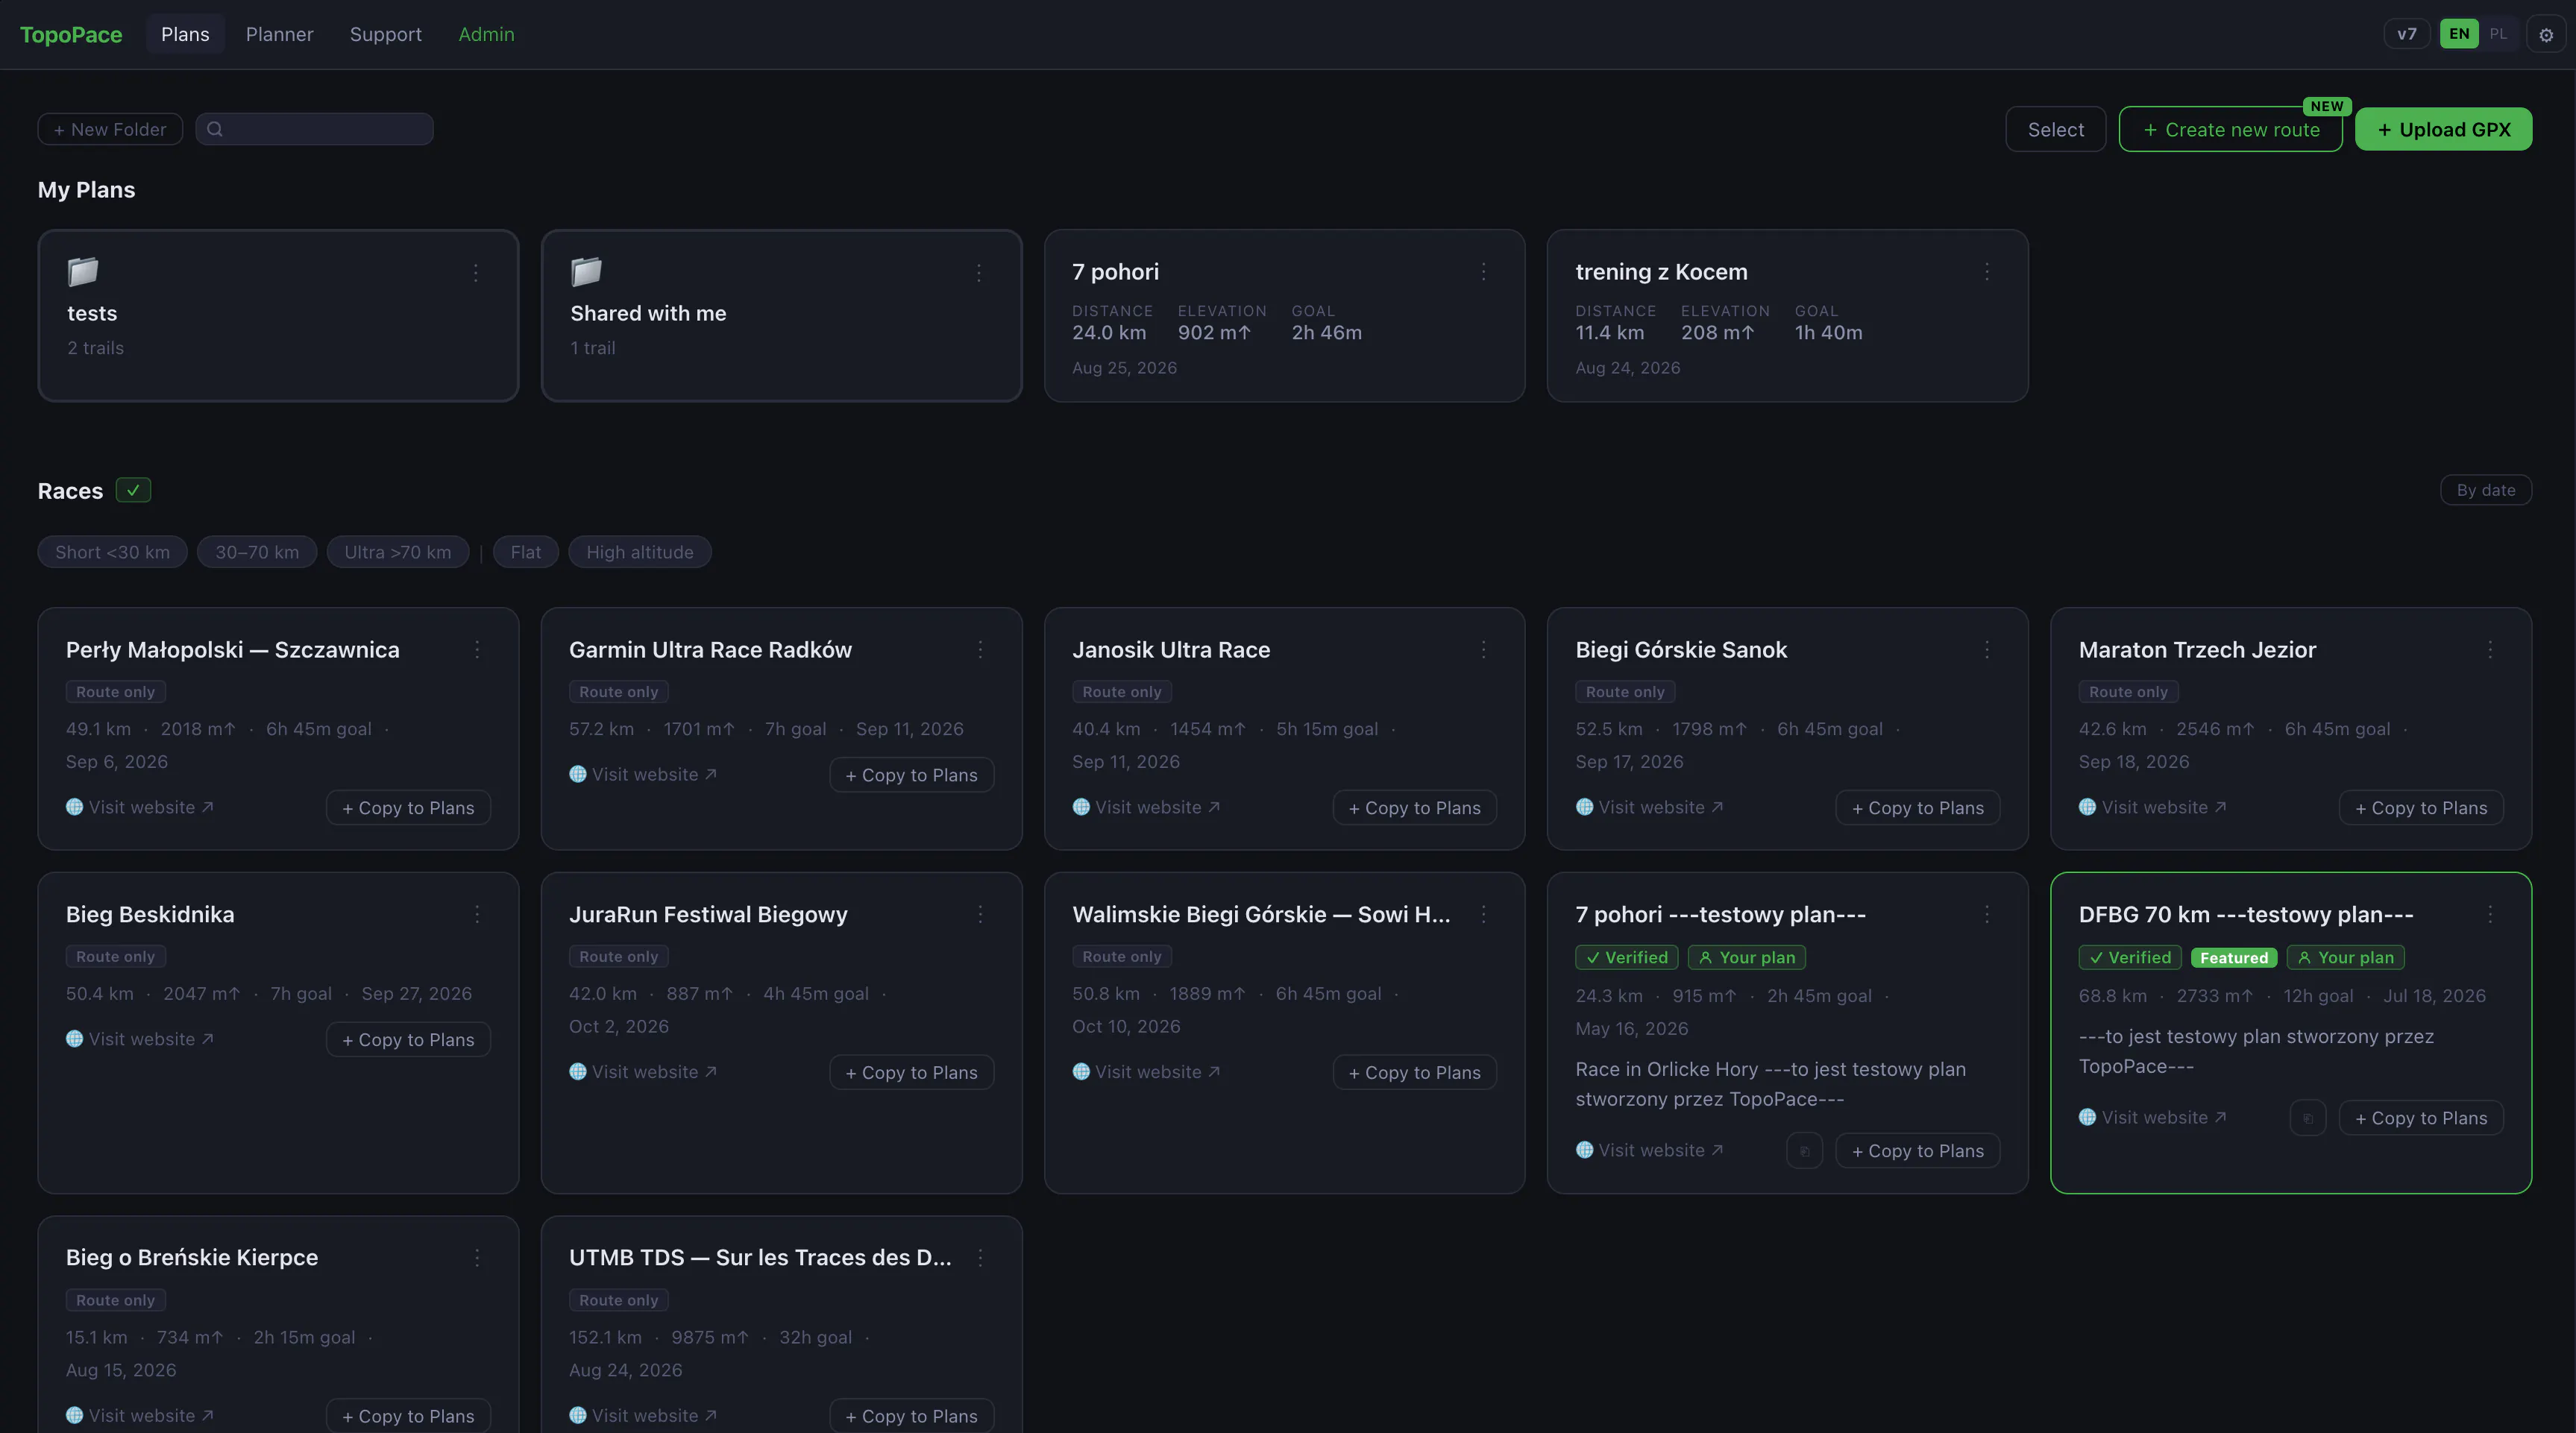Copy Perły Małopolski to Plans
The width and height of the screenshot is (2576, 1433).
pyautogui.click(x=409, y=808)
